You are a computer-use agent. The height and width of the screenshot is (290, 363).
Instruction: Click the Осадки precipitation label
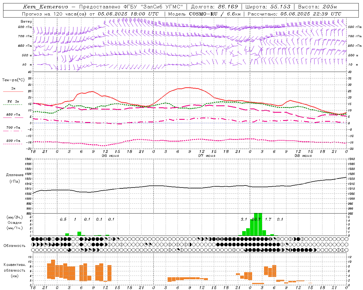tap(15, 223)
